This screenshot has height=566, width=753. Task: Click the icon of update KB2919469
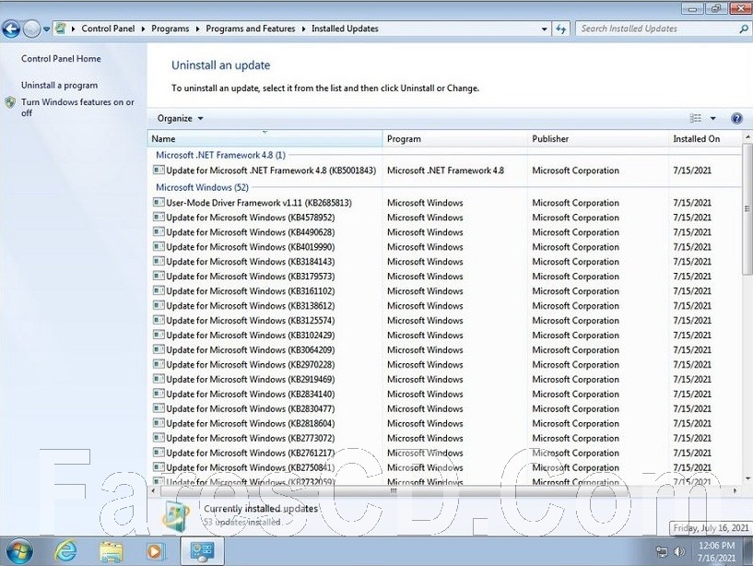pos(159,379)
